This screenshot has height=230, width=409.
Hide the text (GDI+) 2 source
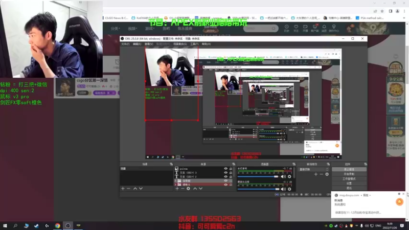pyautogui.click(x=225, y=176)
